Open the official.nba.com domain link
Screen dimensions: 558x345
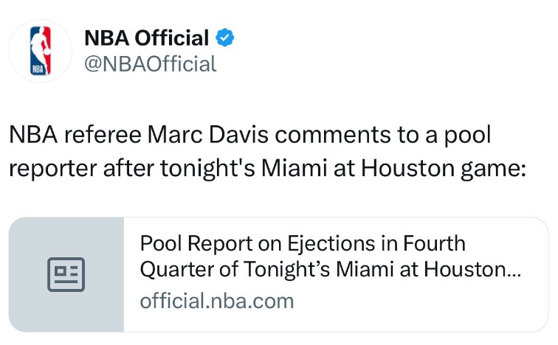click(217, 301)
